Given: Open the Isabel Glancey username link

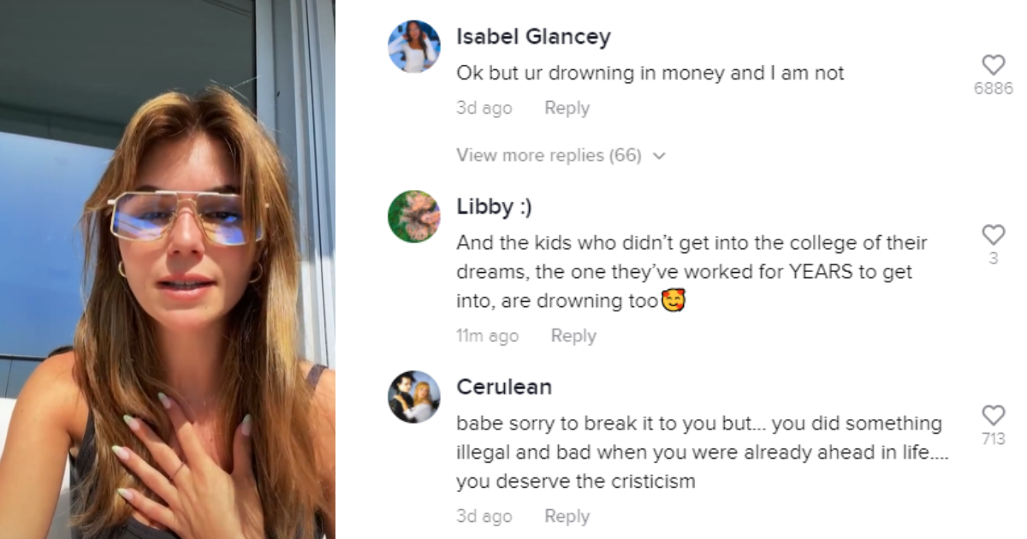Looking at the screenshot, I should coord(533,37).
